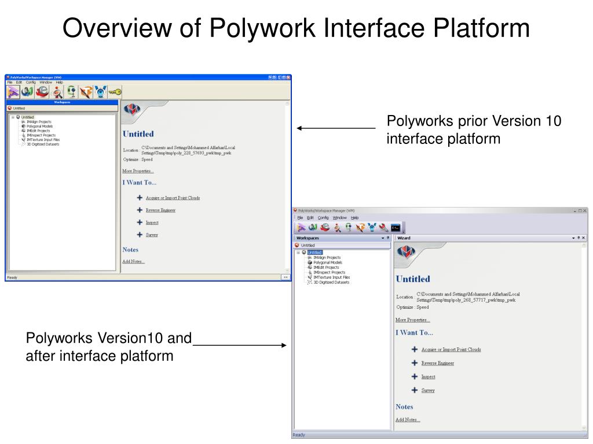Screen dimensions: 593x444
Task: Launch IMView in the older blue-titled window
Action: click(x=101, y=92)
